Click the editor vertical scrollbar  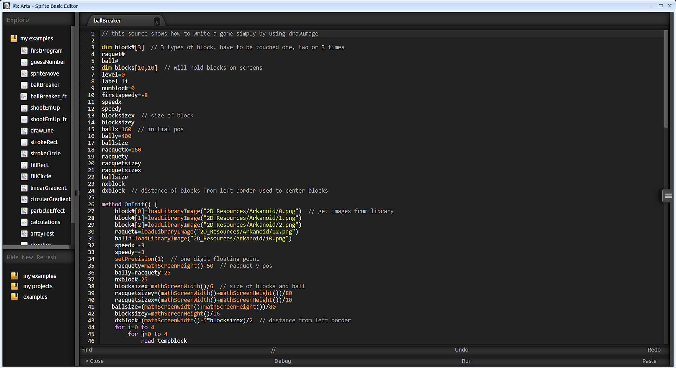tap(665, 79)
